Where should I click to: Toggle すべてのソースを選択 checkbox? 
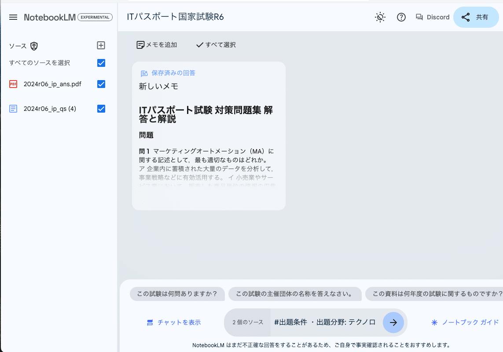[101, 63]
